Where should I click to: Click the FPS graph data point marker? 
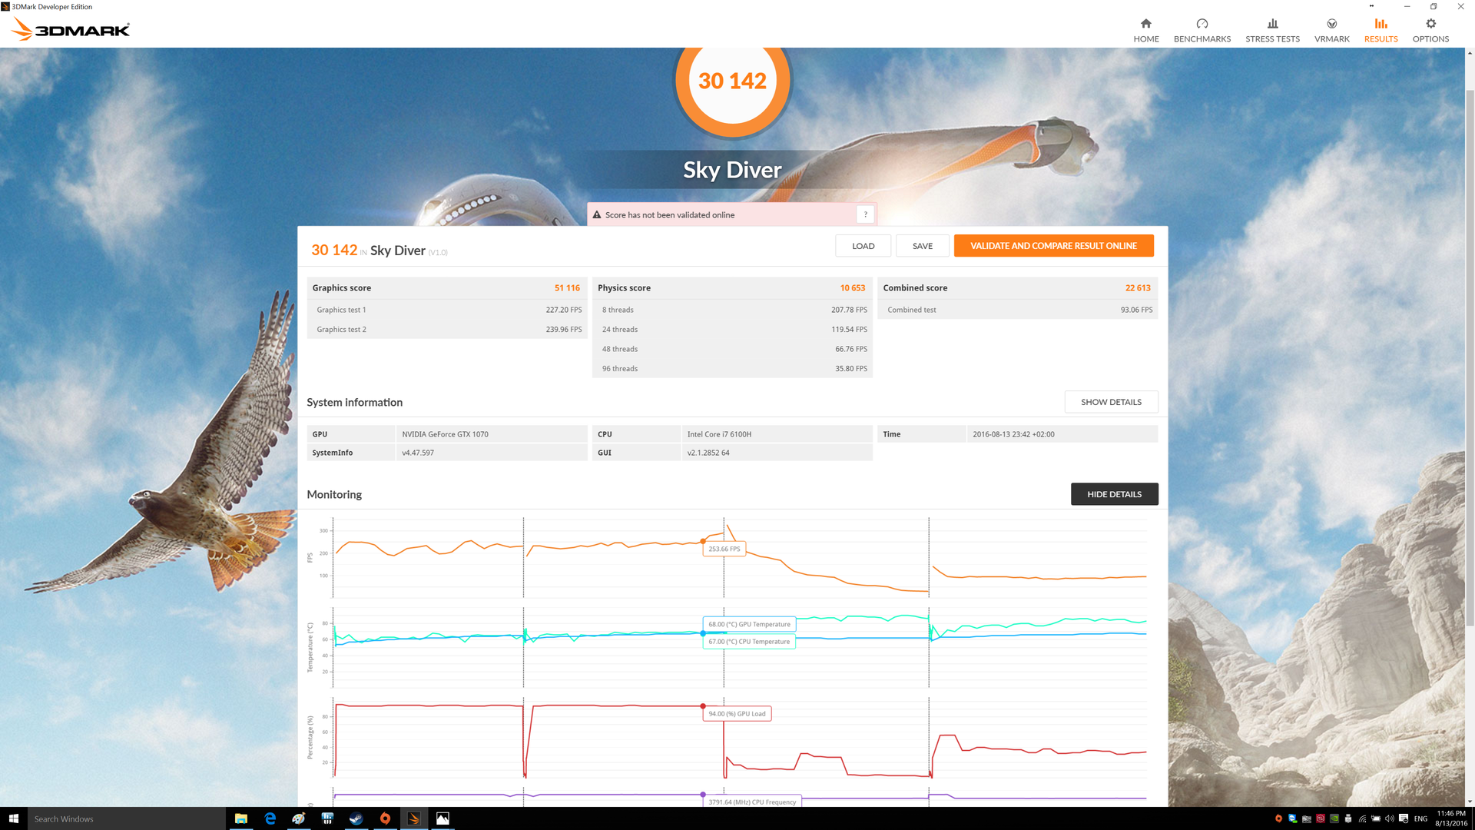point(703,541)
